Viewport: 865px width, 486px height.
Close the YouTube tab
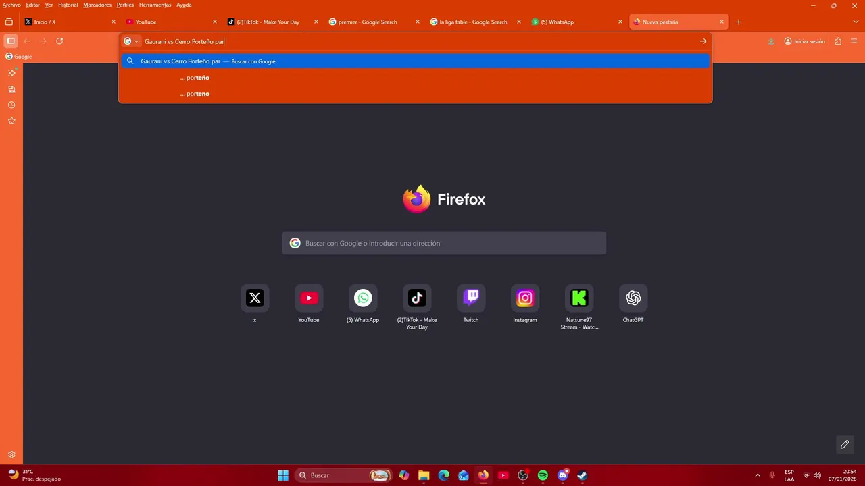click(215, 22)
